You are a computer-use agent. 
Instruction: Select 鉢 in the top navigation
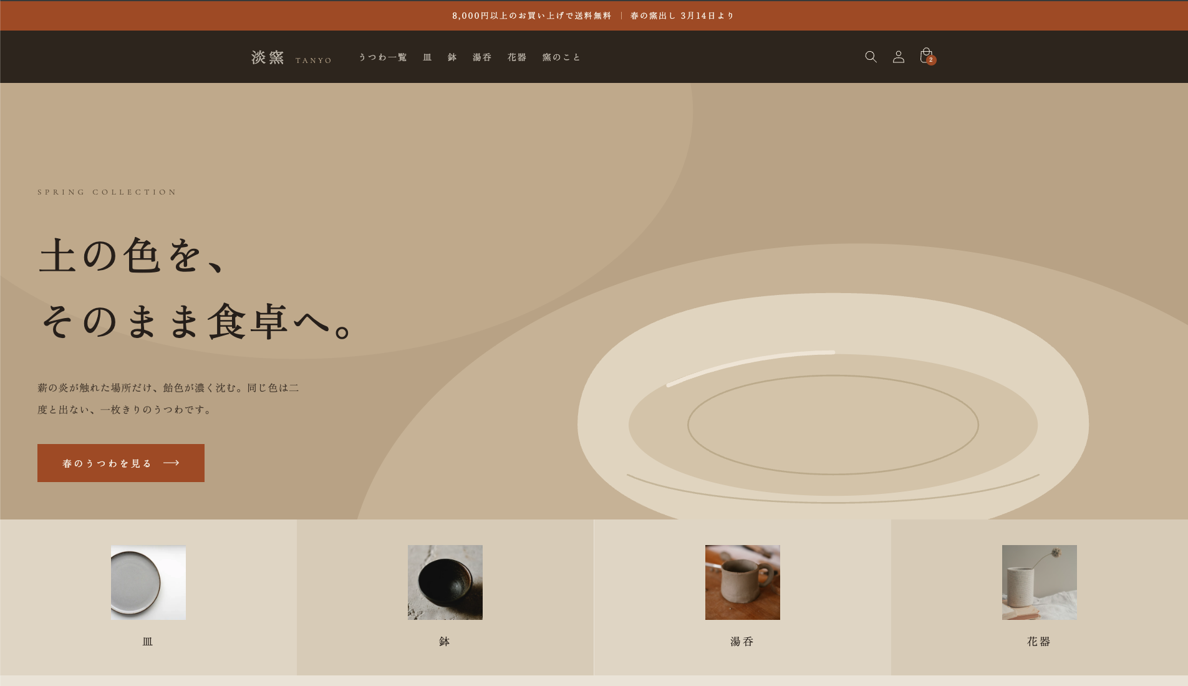(452, 57)
